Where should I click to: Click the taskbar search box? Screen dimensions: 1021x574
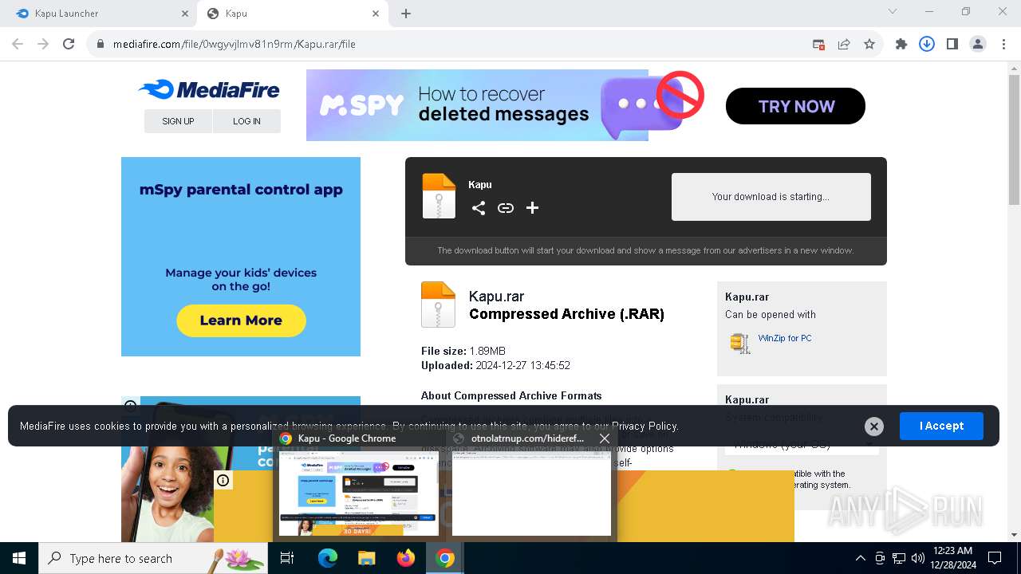tap(153, 558)
